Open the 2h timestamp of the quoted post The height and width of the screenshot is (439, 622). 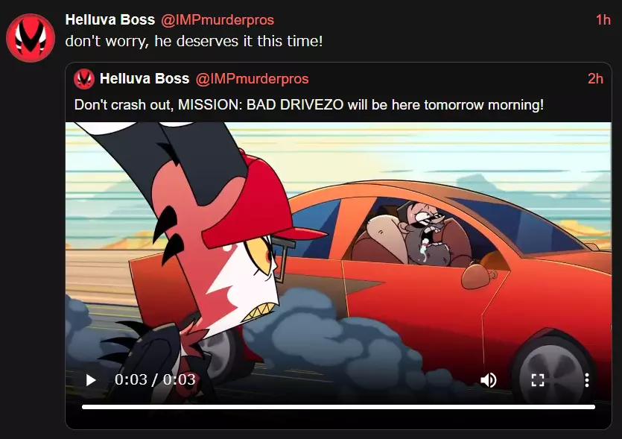pyautogui.click(x=595, y=78)
